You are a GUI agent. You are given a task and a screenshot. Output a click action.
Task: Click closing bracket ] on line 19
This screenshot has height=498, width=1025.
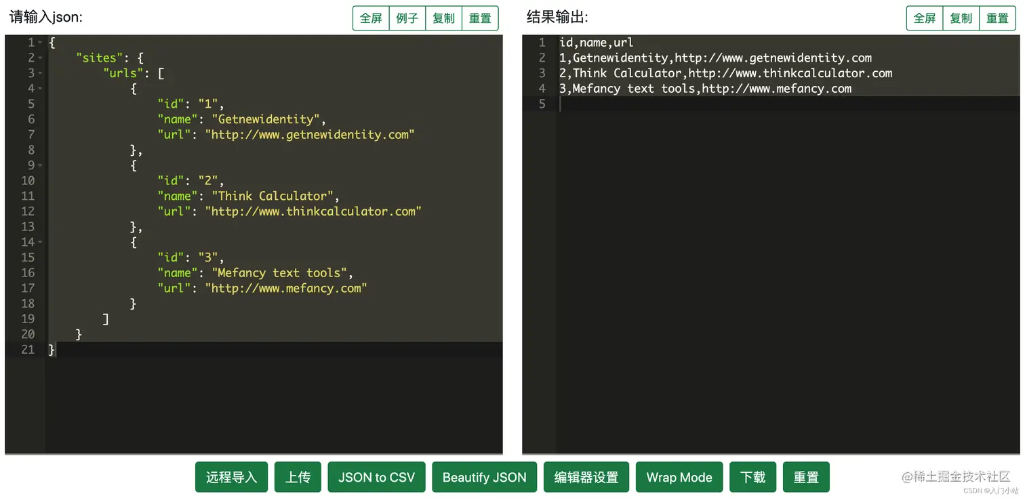[x=106, y=318]
